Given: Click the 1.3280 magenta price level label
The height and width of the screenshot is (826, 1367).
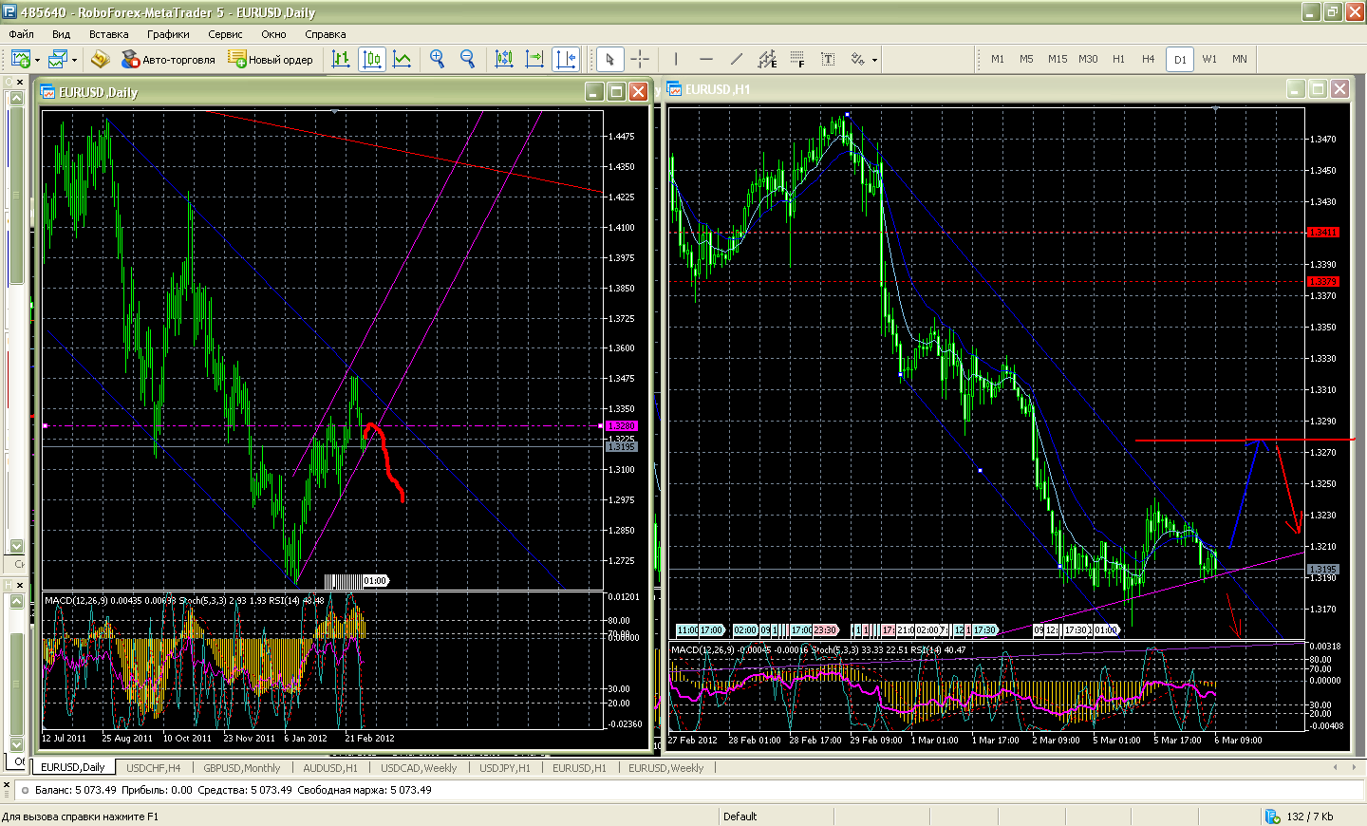Looking at the screenshot, I should [x=622, y=426].
